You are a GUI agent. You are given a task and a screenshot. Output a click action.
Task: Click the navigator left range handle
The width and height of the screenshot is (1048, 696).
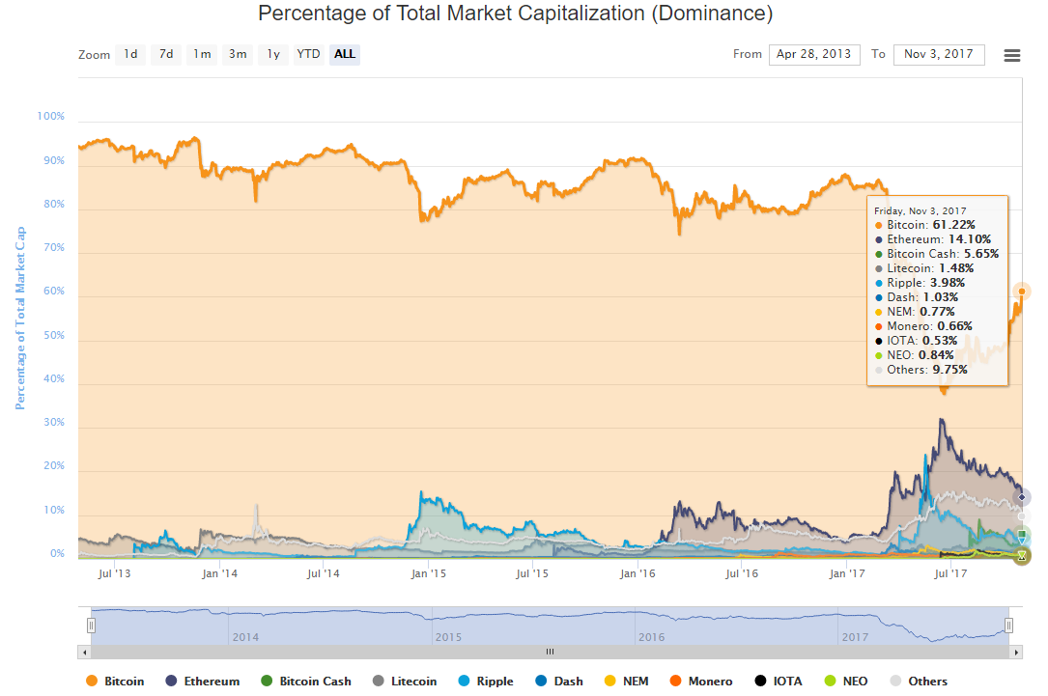91,626
